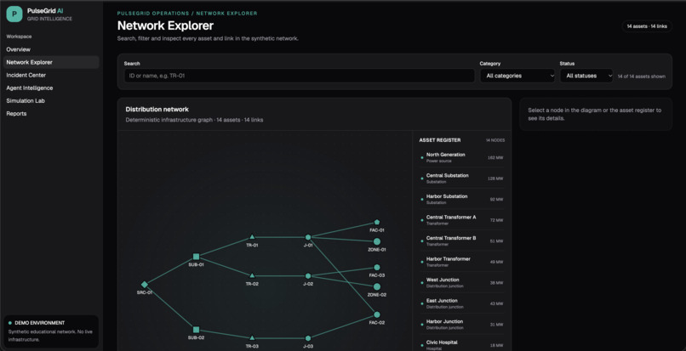The height and width of the screenshot is (351, 686).
Task: Open Network Explorer in sidebar
Action: [51, 62]
